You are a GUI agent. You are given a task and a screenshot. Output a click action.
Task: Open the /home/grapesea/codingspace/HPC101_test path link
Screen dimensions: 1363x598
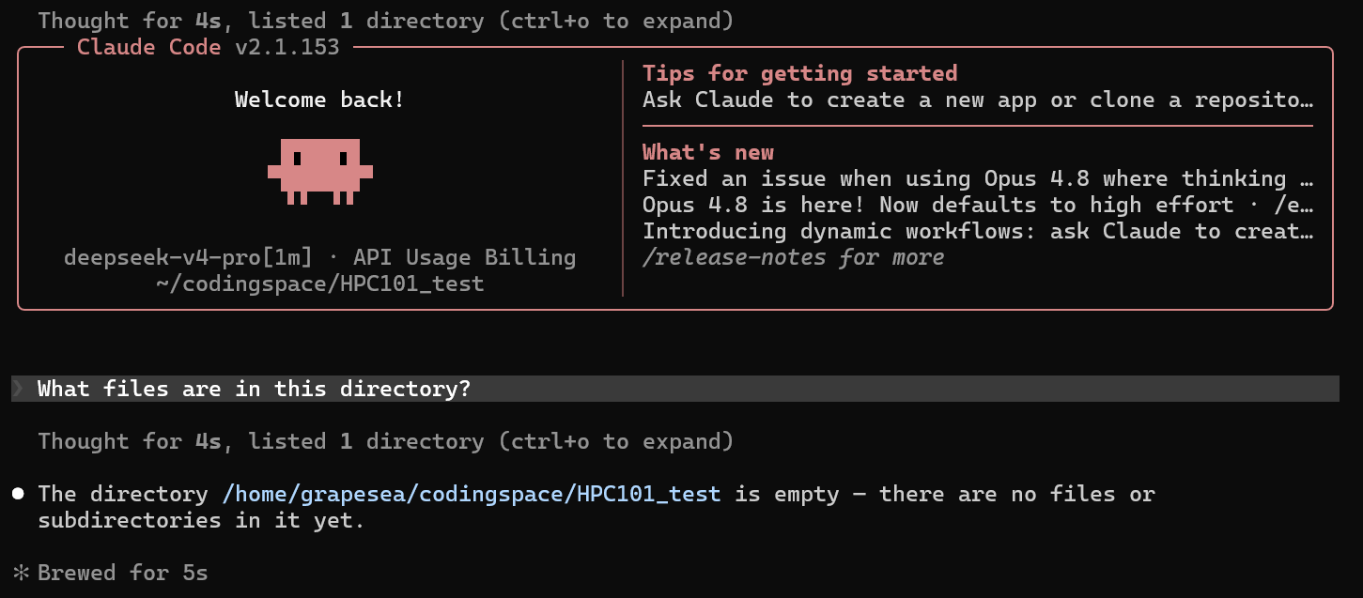click(472, 494)
